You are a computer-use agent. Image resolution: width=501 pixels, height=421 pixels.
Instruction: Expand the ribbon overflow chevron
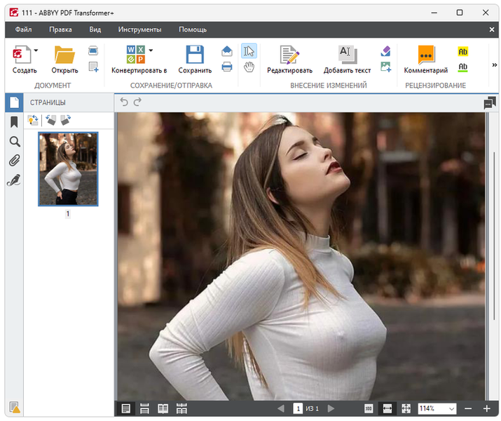tap(494, 65)
